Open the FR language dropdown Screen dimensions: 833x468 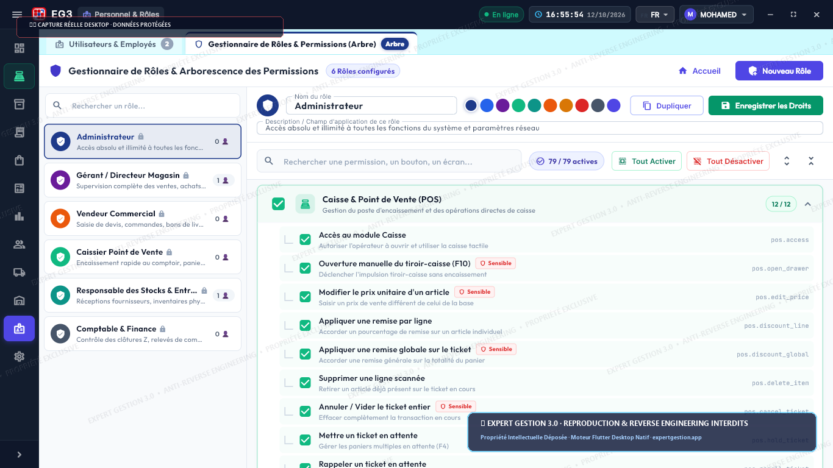coord(655,15)
